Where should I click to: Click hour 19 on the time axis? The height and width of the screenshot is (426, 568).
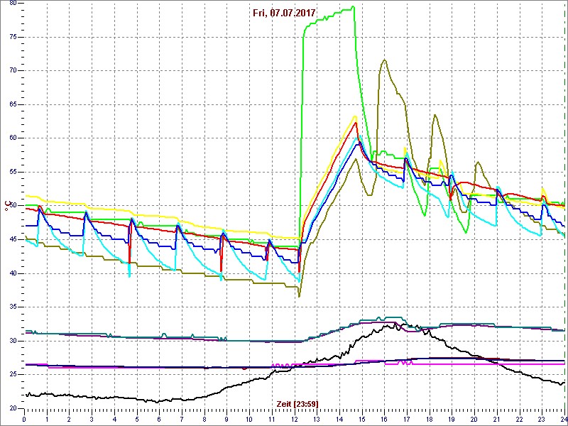(x=452, y=419)
